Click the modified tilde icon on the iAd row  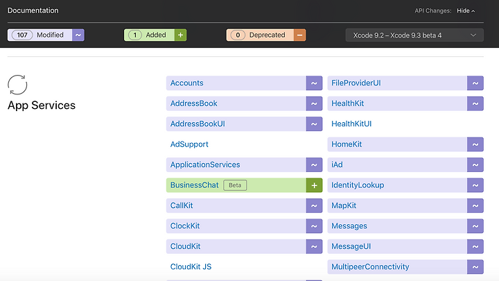point(475,164)
